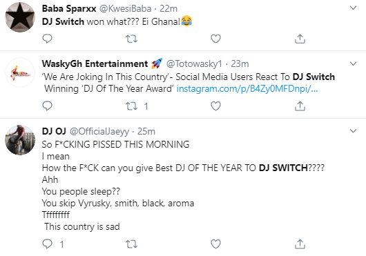Viewport: 366px width, 256px height.
Task: Share Baba Sparxx's tweet
Action: [300, 39]
